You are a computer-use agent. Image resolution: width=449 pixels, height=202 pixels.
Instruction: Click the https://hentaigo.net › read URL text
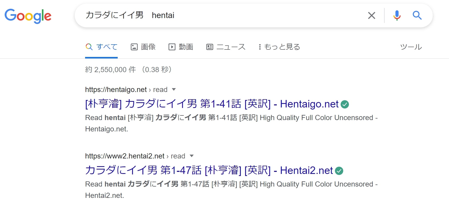[126, 89]
